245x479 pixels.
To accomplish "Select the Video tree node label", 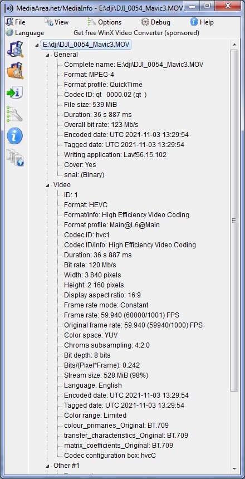I will [x=62, y=185].
